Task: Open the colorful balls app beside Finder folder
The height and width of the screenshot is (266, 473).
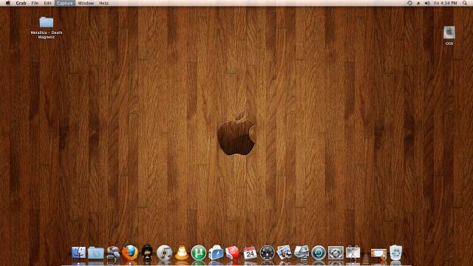Action: click(x=113, y=253)
